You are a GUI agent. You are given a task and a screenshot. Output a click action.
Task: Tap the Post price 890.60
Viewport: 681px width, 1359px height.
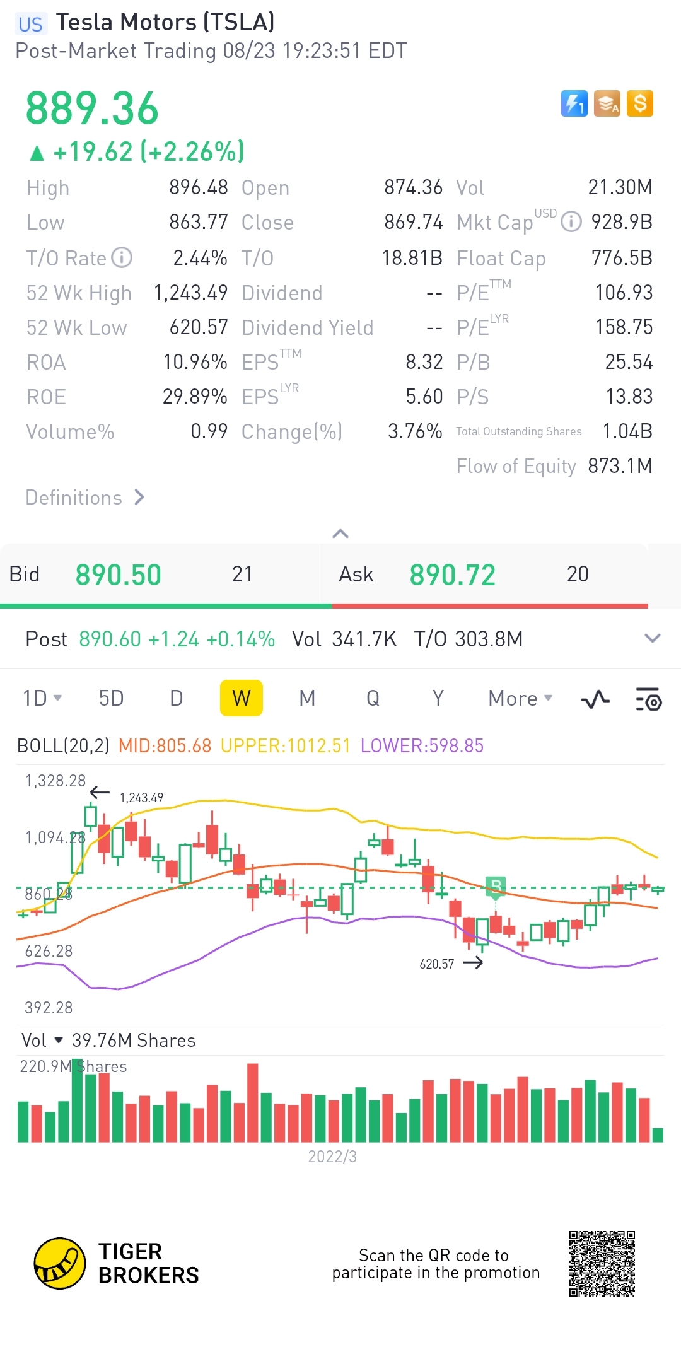(x=110, y=639)
